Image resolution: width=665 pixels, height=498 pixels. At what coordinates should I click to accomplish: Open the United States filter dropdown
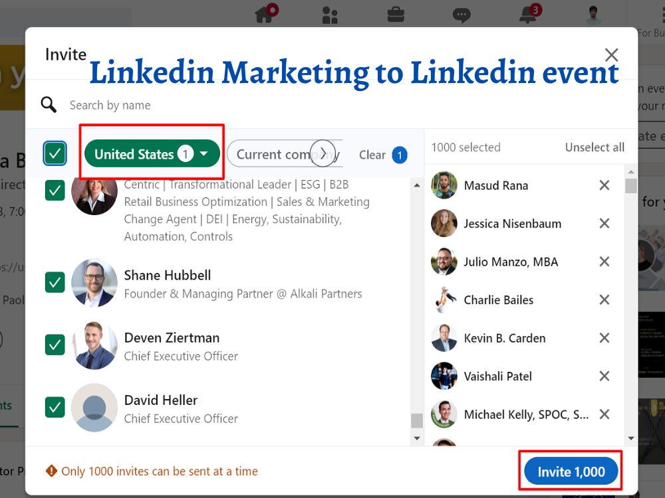[152, 153]
